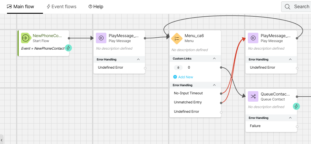Click the first Play Message node icon
The width and height of the screenshot is (311, 144).
click(101, 38)
